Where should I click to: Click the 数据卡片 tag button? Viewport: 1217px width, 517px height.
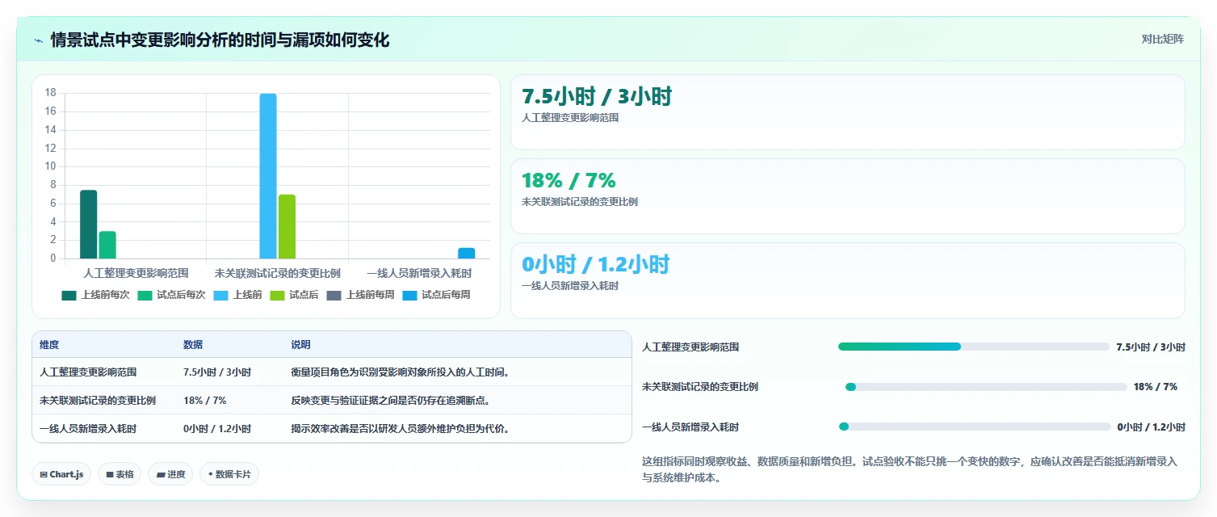229,474
